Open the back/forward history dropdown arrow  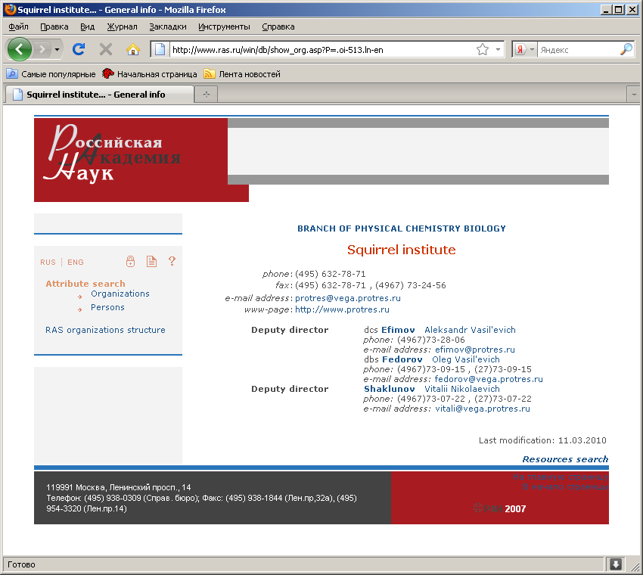tap(57, 50)
